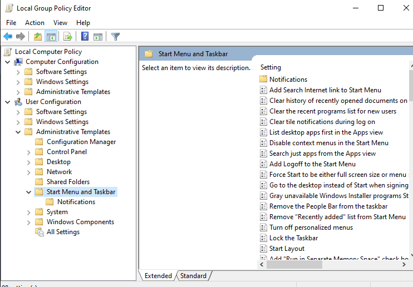
Task: Click the Notifications folder icon in settings list
Action: coord(263,79)
